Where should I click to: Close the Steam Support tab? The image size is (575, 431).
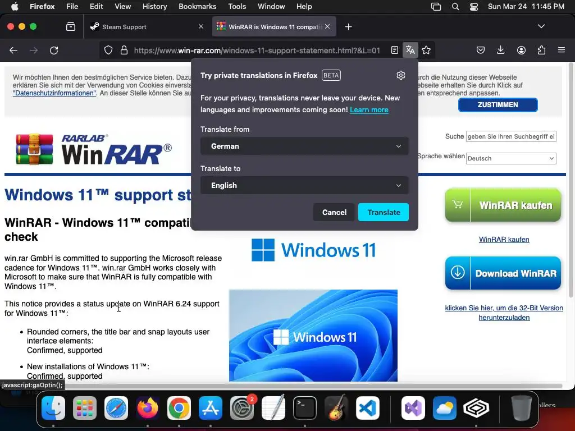tap(201, 26)
